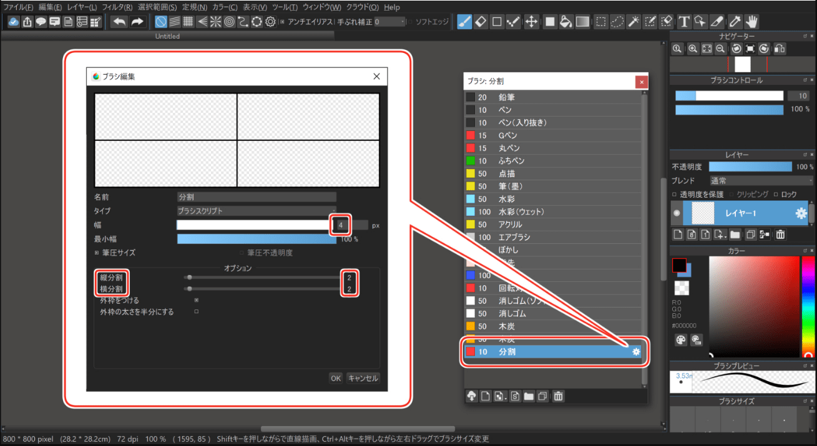Open gear settings for 分割 brush
817x446 pixels.
tap(636, 352)
